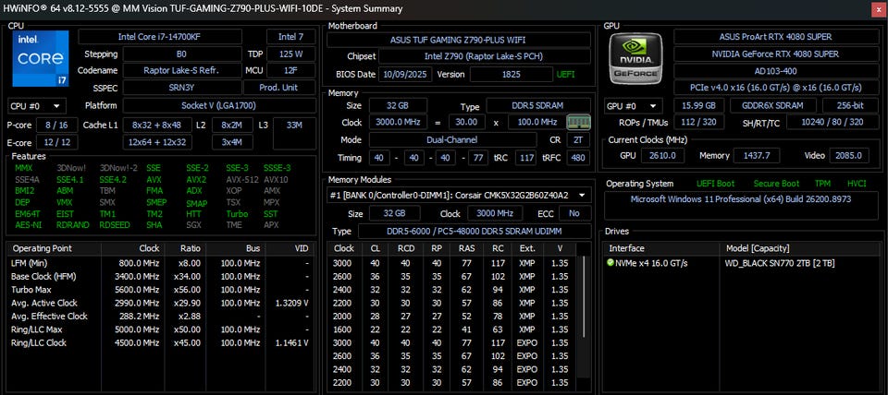Click the Dual-Channel mode field
The image size is (888, 395).
452,139
